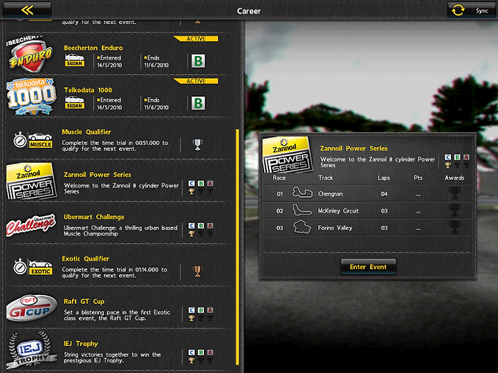
Task: Select the Zannoil Power Series logo in list
Action: pyautogui.click(x=31, y=181)
